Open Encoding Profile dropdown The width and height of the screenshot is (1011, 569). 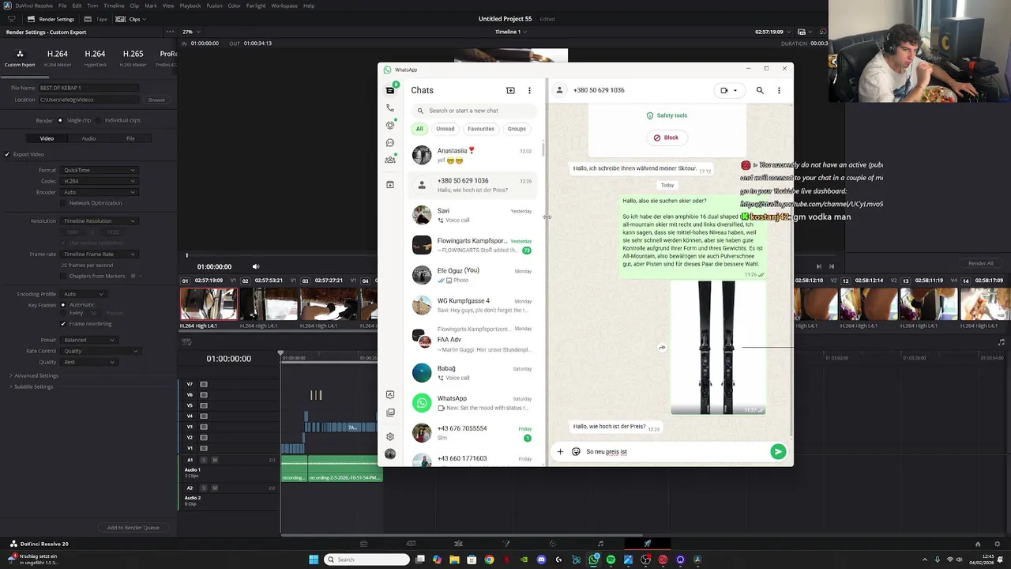click(x=83, y=294)
